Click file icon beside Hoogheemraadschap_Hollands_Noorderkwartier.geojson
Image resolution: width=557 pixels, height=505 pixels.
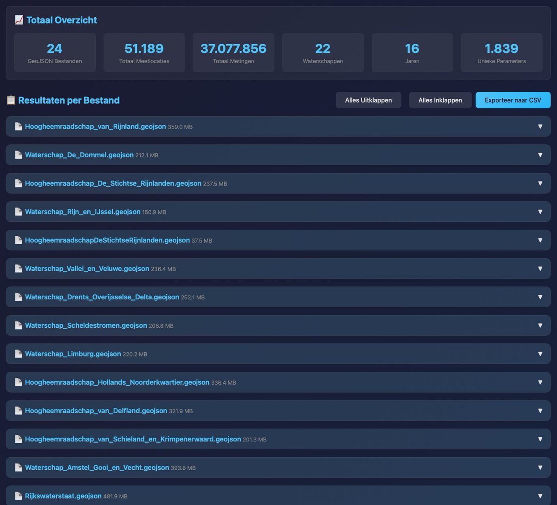[18, 382]
